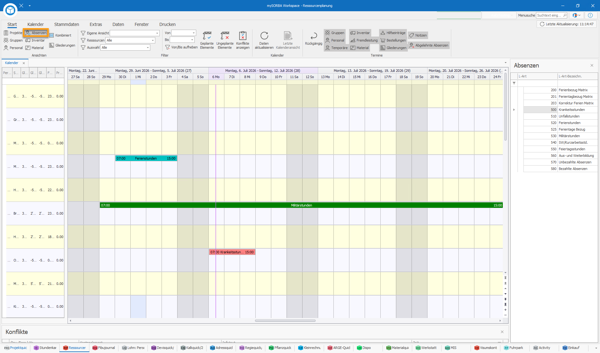
Task: Show Personal view in Ansichten
Action: (13, 48)
